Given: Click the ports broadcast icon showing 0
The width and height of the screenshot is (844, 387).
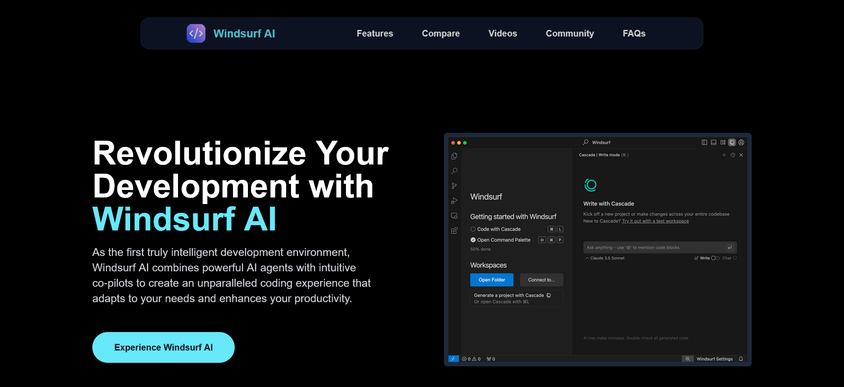Looking at the screenshot, I should (x=491, y=359).
